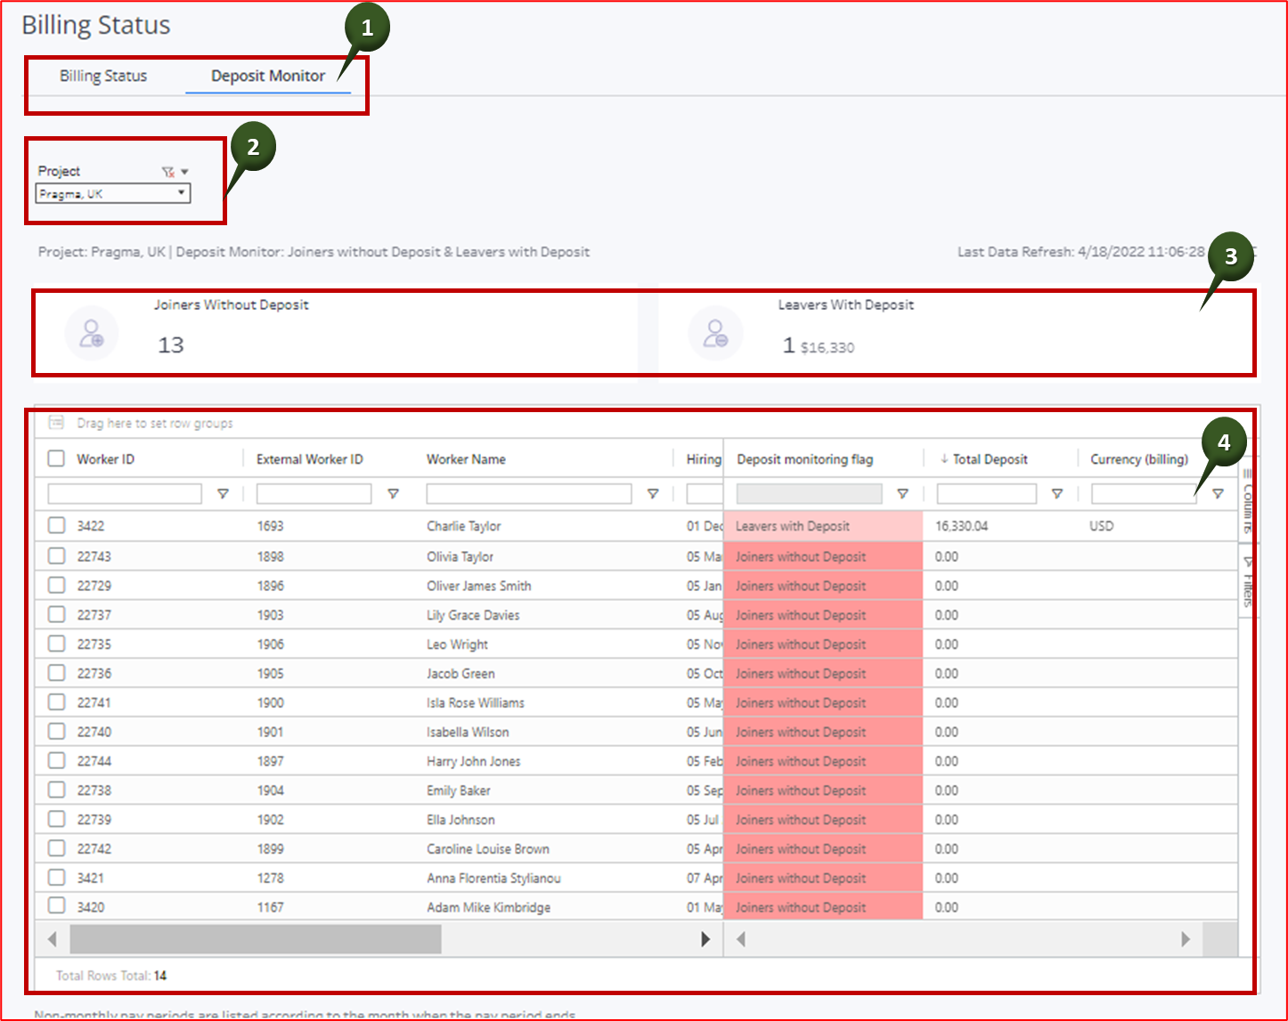Screen dimensions: 1288x1021
Task: Sort by the Worker Name column header
Action: (466, 458)
